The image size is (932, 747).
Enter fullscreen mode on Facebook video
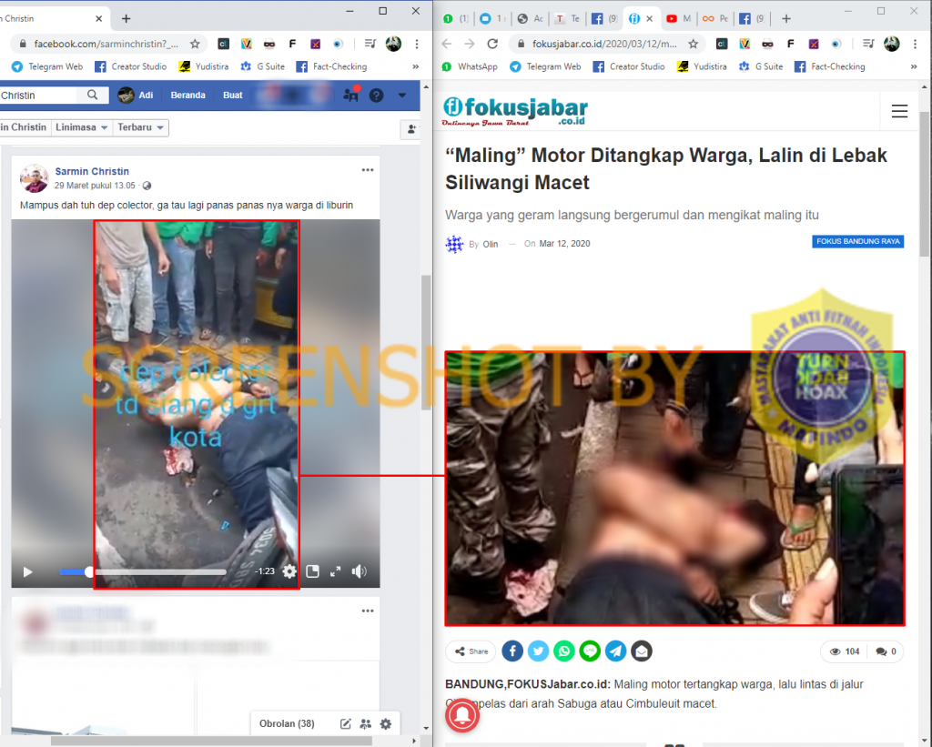click(336, 571)
